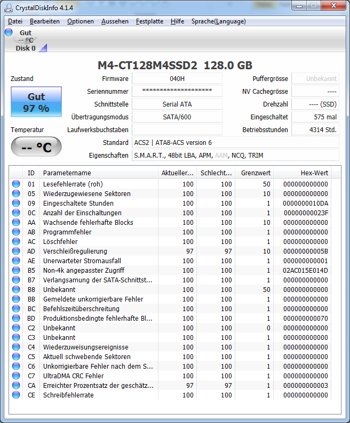350x423 pixels.
Task: Click the CrystalDiskInfo title bar app icon
Action: pos(9,7)
